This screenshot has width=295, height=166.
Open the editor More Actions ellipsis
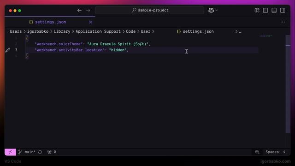tap(283, 22)
